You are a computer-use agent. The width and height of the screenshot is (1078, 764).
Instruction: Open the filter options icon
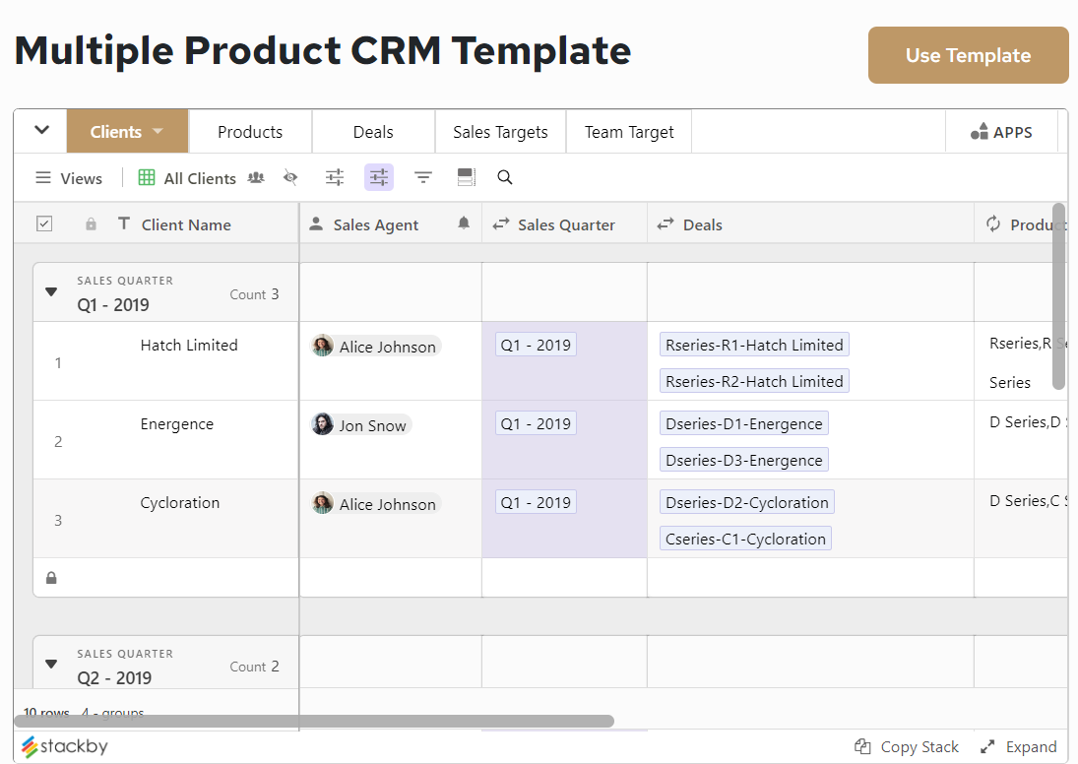click(x=422, y=177)
